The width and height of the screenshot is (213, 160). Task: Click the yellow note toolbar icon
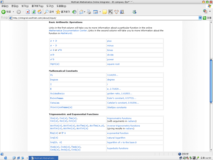coord(104,12)
